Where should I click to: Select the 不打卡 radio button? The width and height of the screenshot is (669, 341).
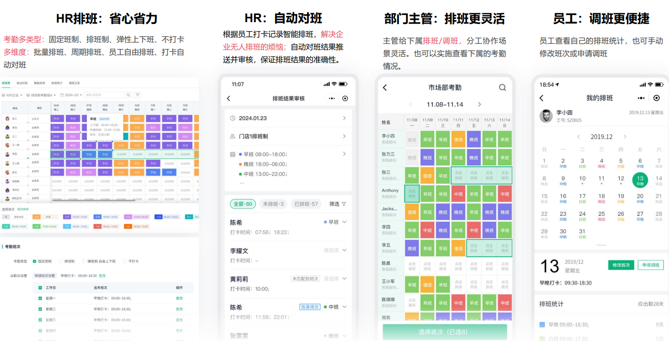coord(125,261)
